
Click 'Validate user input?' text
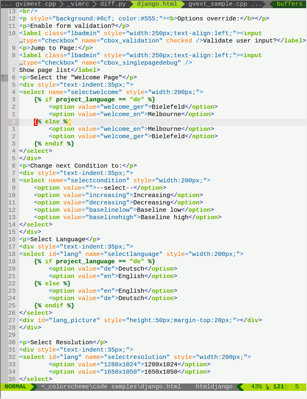240,41
